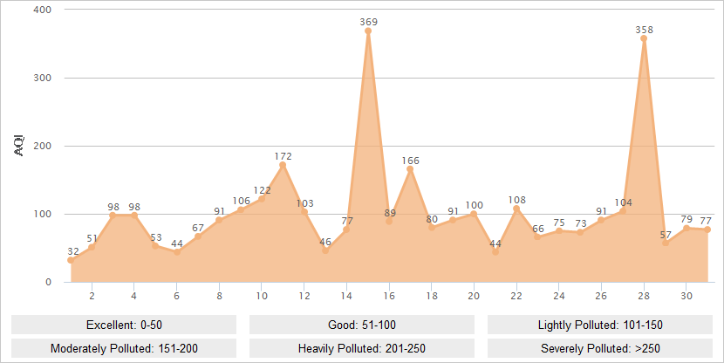
Task: Click x-axis day label 22
Action: (x=516, y=296)
